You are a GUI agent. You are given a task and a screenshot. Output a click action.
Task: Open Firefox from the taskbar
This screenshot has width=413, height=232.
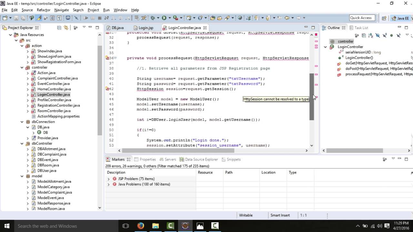pos(140,226)
